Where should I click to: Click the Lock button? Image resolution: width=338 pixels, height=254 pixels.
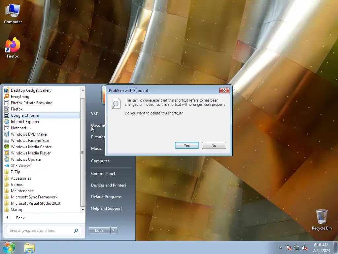click(x=99, y=231)
